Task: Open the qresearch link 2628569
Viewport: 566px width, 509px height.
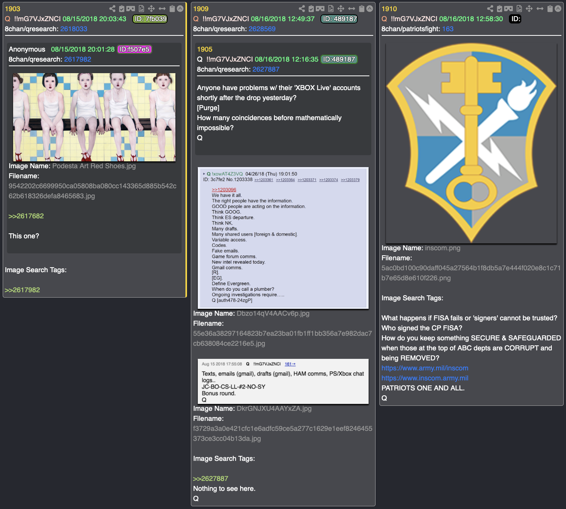Action: coord(262,29)
